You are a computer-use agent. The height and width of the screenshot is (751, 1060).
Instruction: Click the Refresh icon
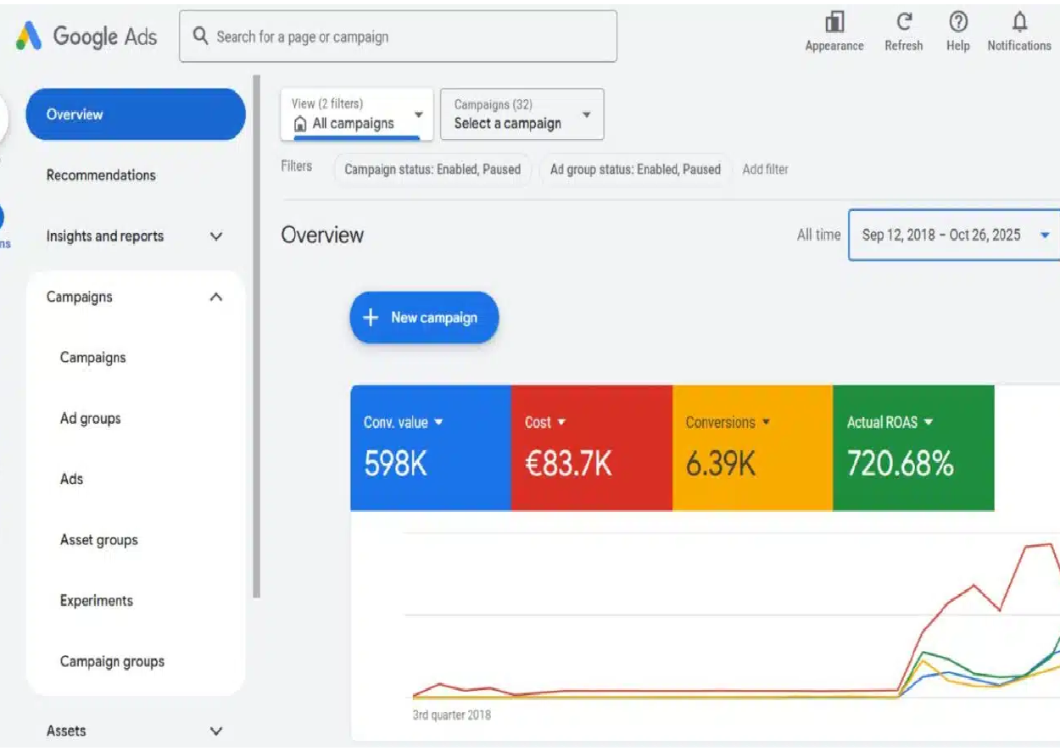(x=903, y=30)
